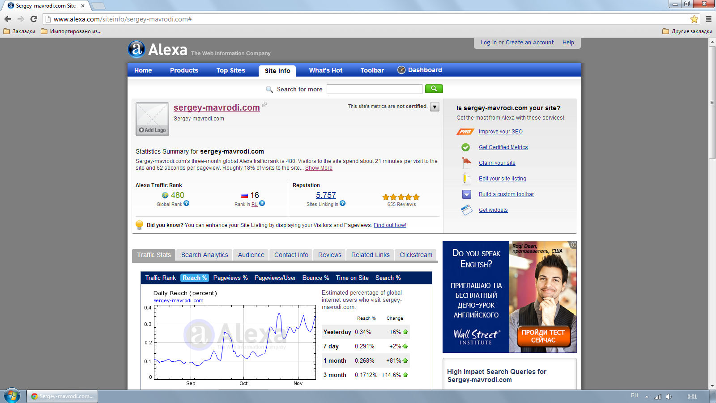Click the Alexa logo
The image size is (716, 403).
[x=157, y=49]
